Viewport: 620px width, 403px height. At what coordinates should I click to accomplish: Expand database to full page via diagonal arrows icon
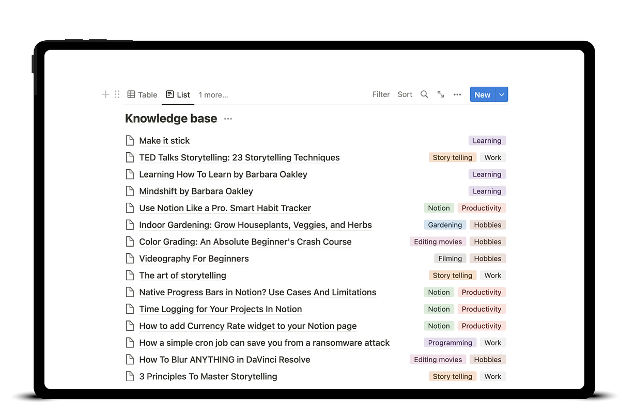(441, 94)
